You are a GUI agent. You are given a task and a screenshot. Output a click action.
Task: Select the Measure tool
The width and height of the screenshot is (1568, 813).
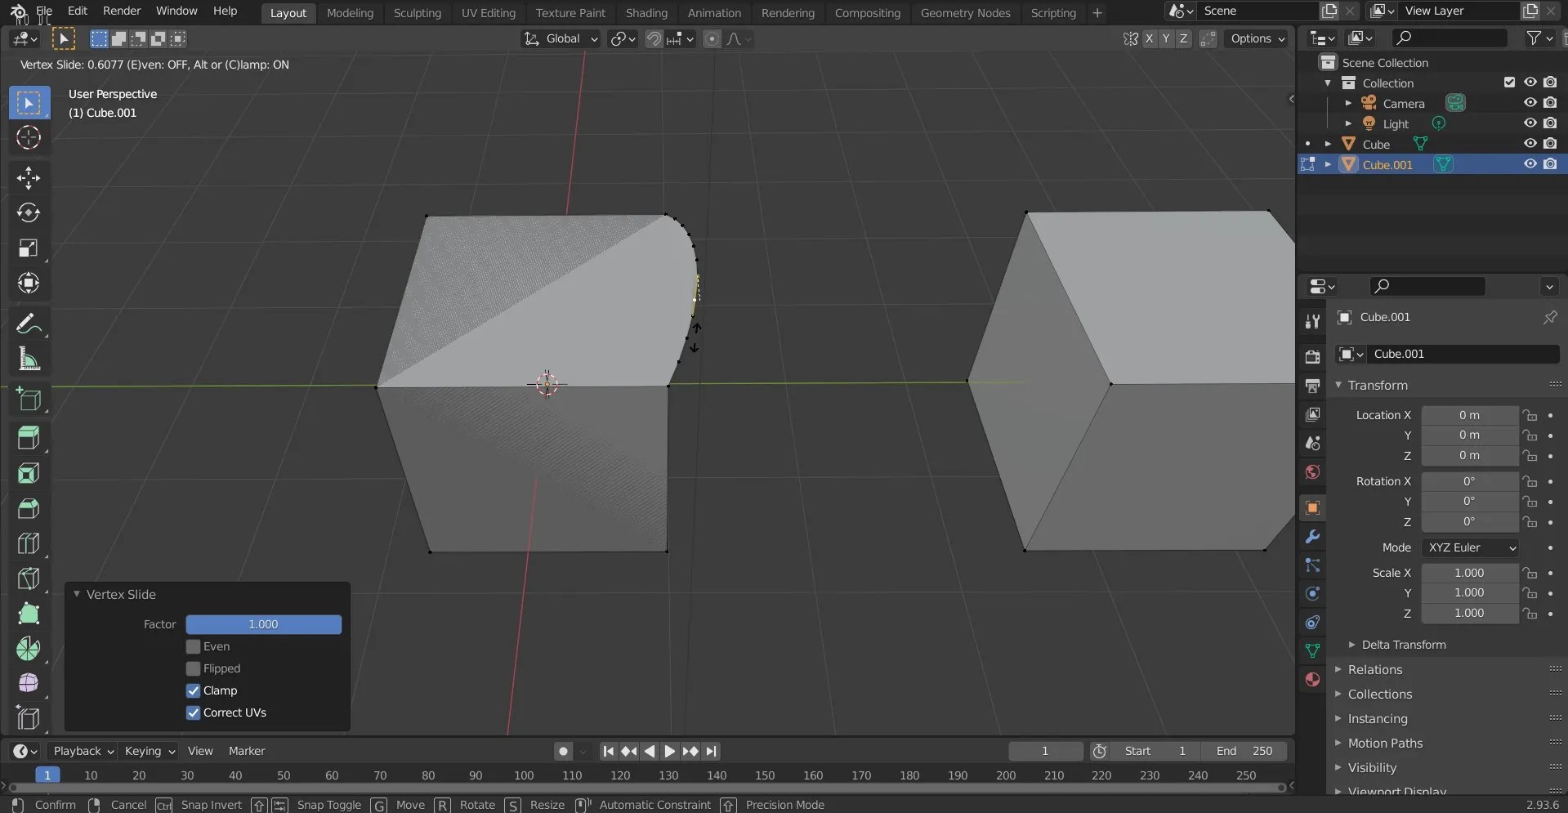(29, 360)
